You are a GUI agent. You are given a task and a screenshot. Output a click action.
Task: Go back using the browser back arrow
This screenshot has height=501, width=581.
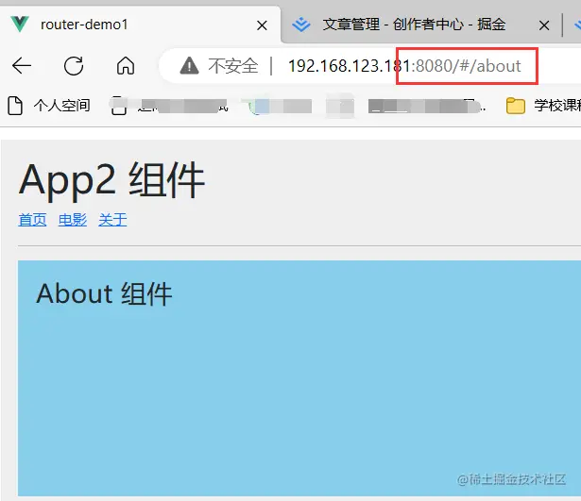[22, 66]
